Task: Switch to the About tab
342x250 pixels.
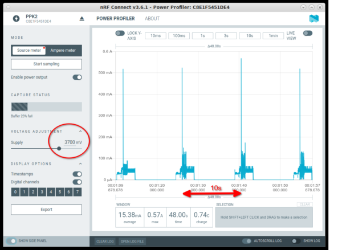Action: point(152,18)
